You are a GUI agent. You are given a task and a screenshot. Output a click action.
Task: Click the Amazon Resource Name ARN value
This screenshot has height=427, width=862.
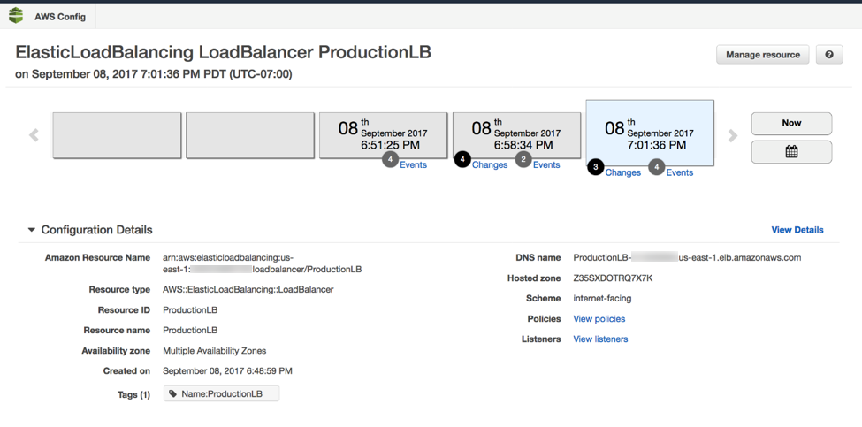[263, 263]
